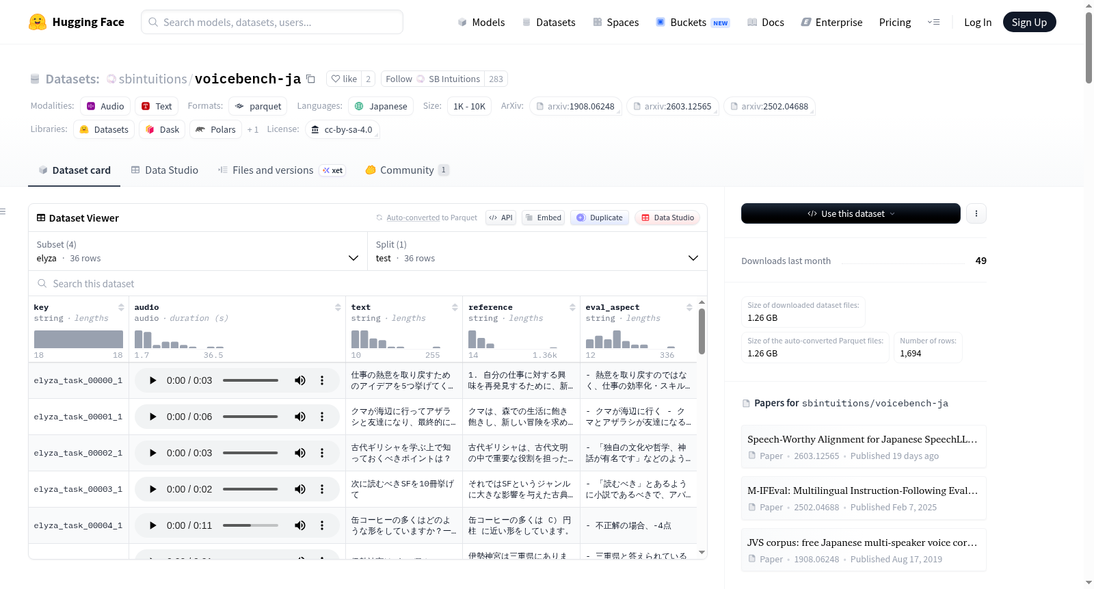Mute audio in elyza_task_00004_1 row

coord(300,525)
